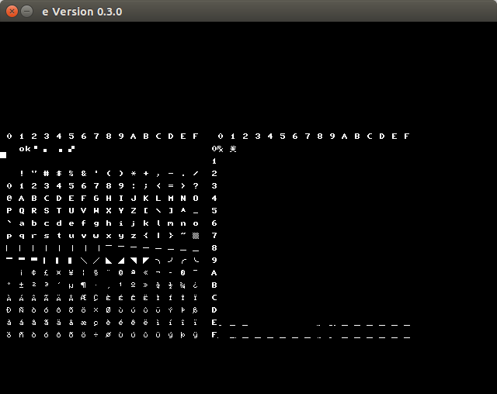Select the '~' tilde glyph
The width and height of the screenshot is (497, 394).
(183, 234)
